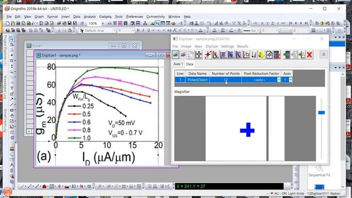Click the second open-folder icon in Digitizer
Image resolution: width=352 pixels, height=198 pixels.
coord(183,54)
